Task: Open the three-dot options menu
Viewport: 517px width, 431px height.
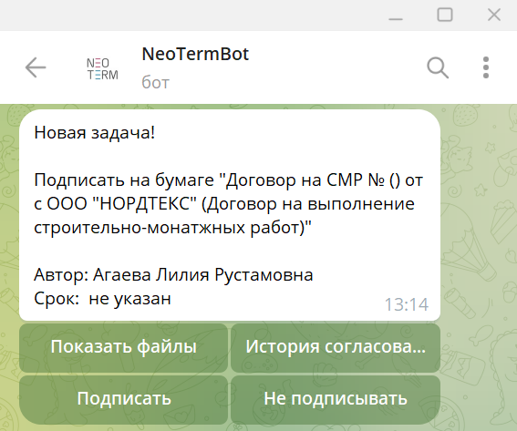Action: click(x=486, y=67)
